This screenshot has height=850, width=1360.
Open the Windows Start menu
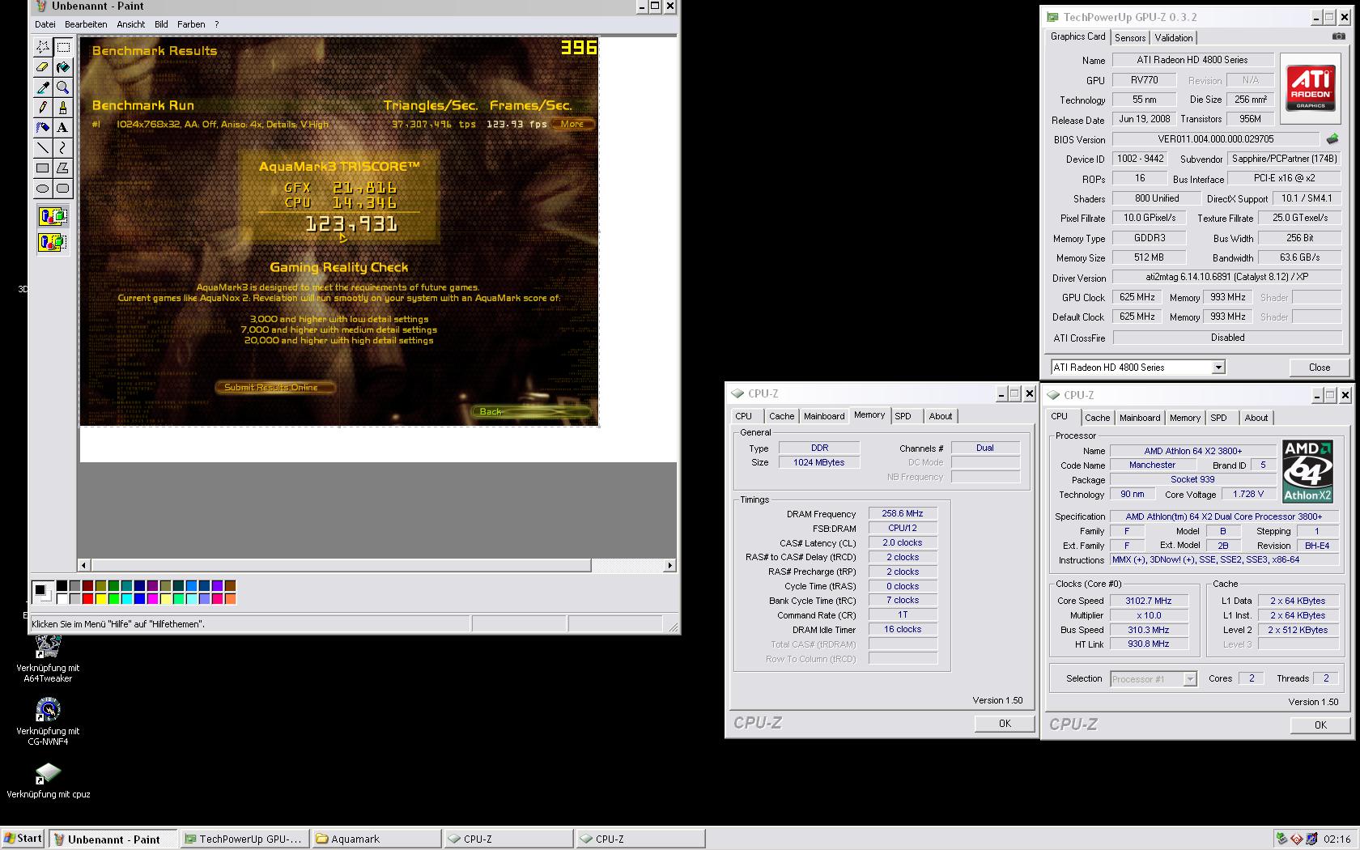click(23, 839)
